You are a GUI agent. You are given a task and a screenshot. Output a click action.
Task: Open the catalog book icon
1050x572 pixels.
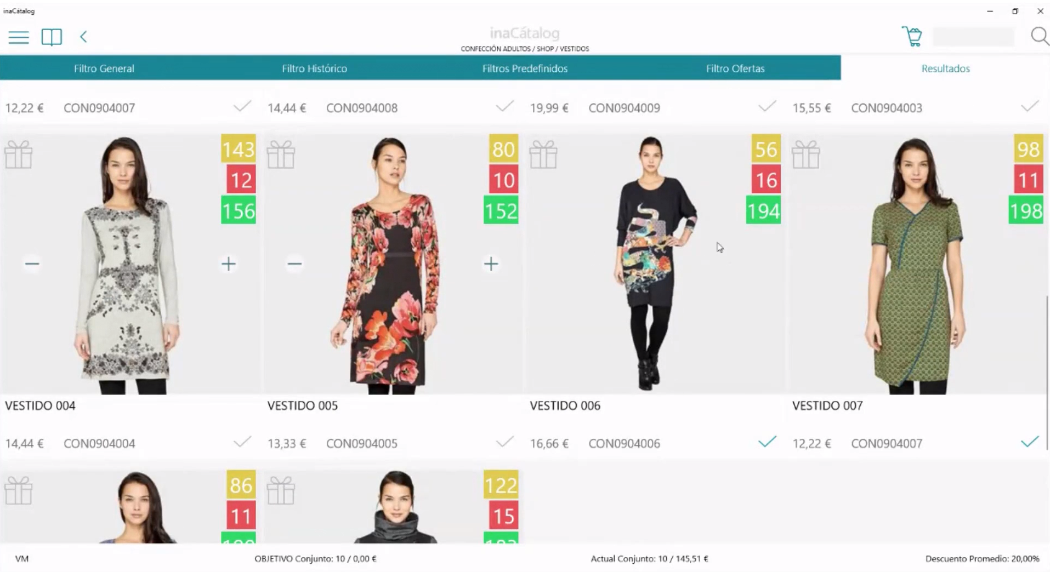pyautogui.click(x=52, y=37)
